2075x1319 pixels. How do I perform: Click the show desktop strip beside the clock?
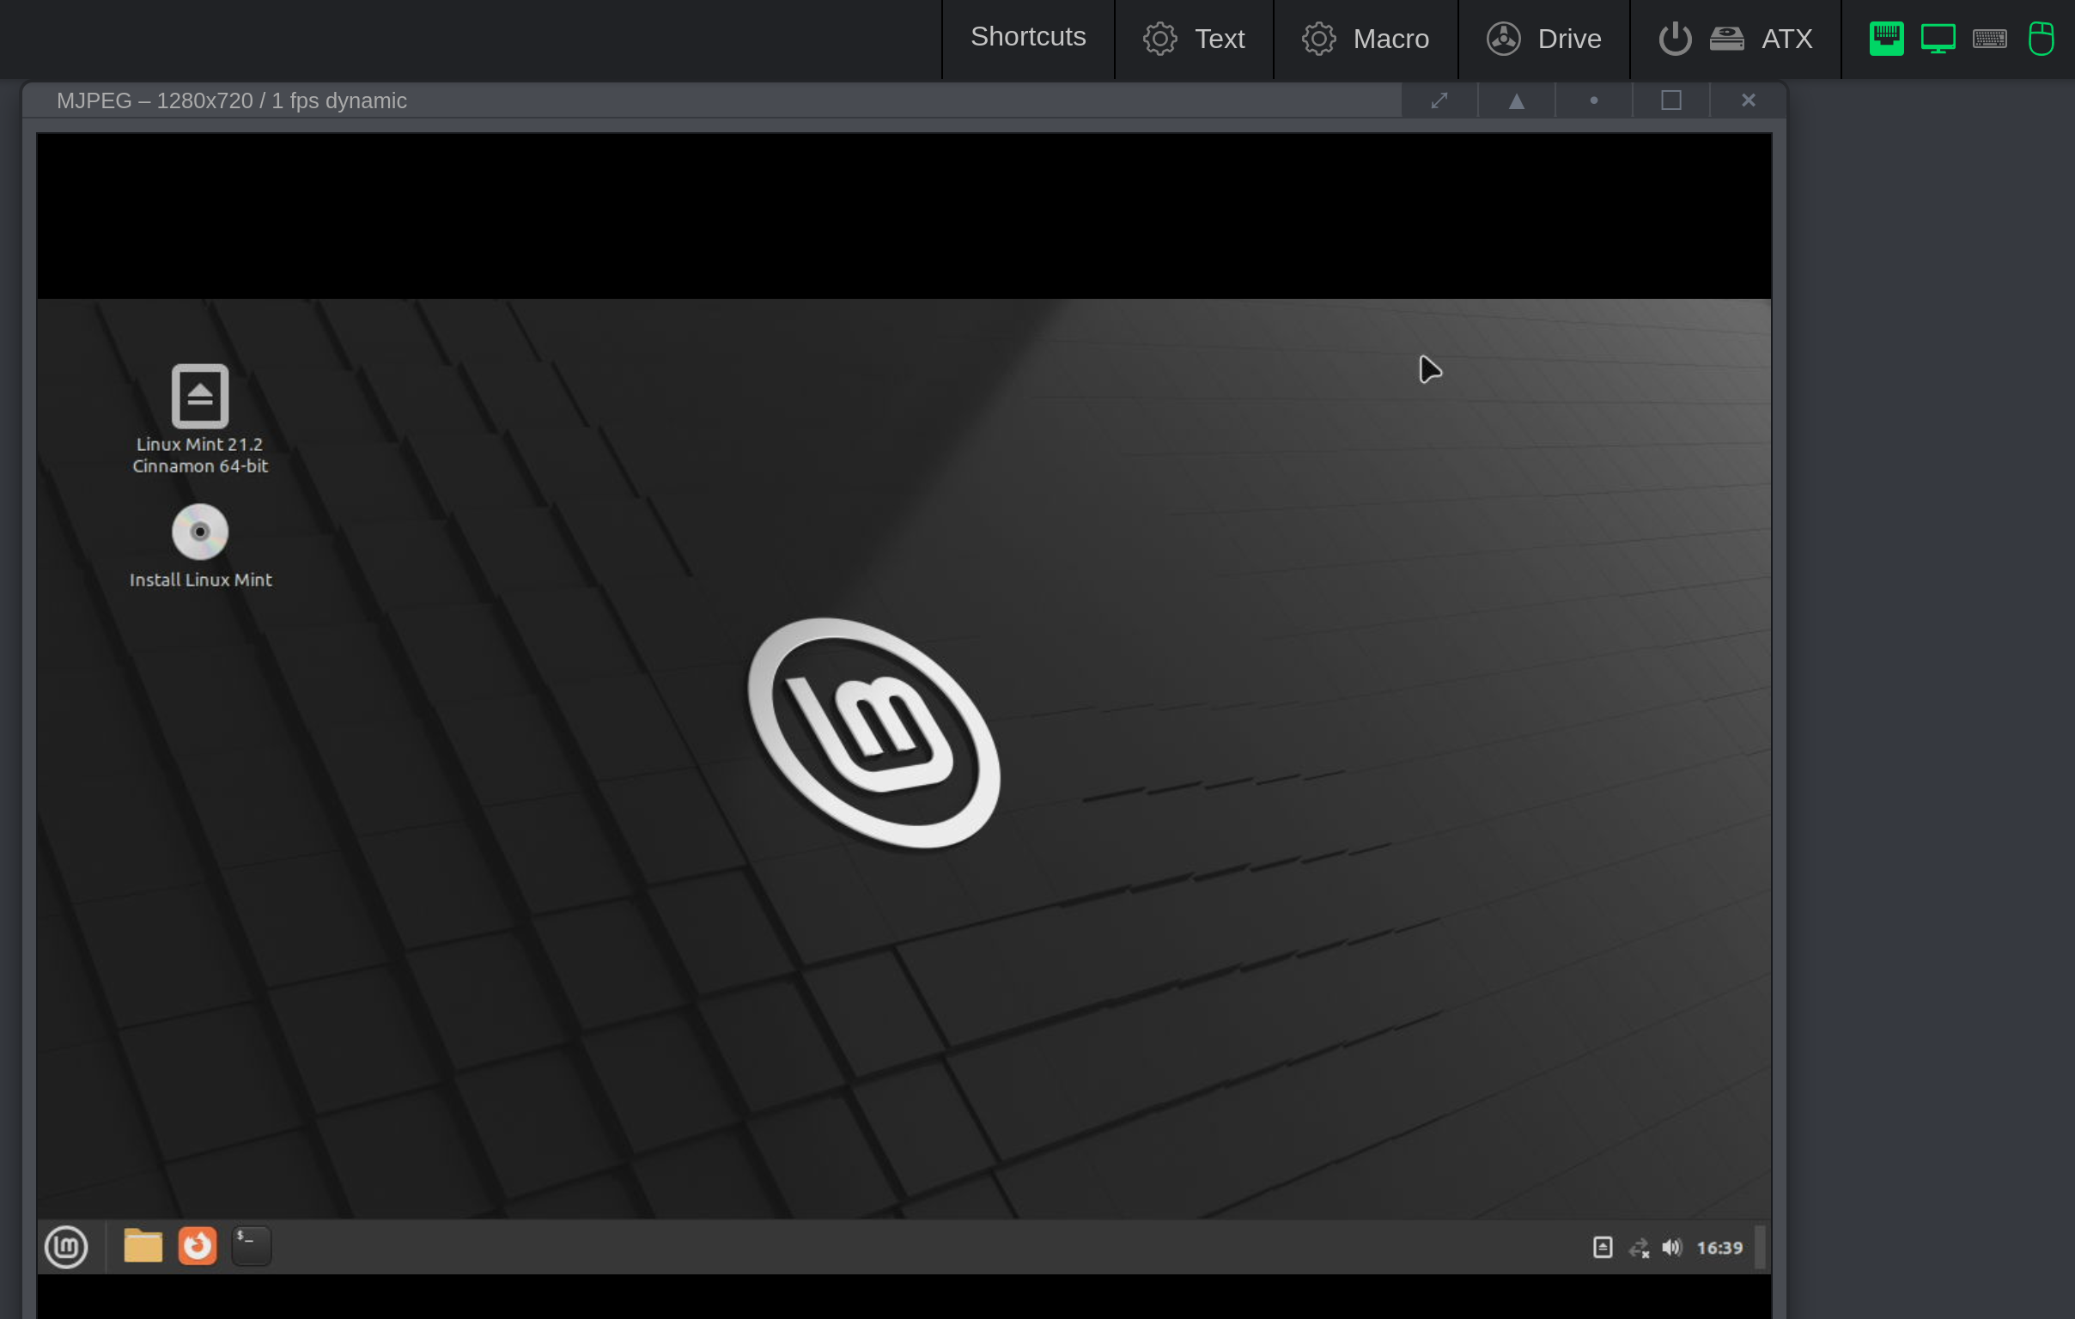pos(1760,1248)
